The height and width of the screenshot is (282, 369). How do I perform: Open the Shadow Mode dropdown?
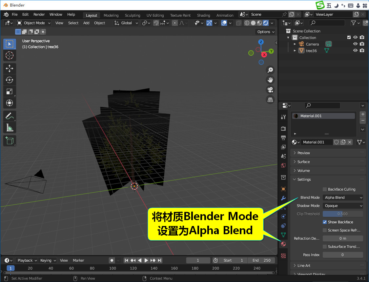[x=343, y=206]
